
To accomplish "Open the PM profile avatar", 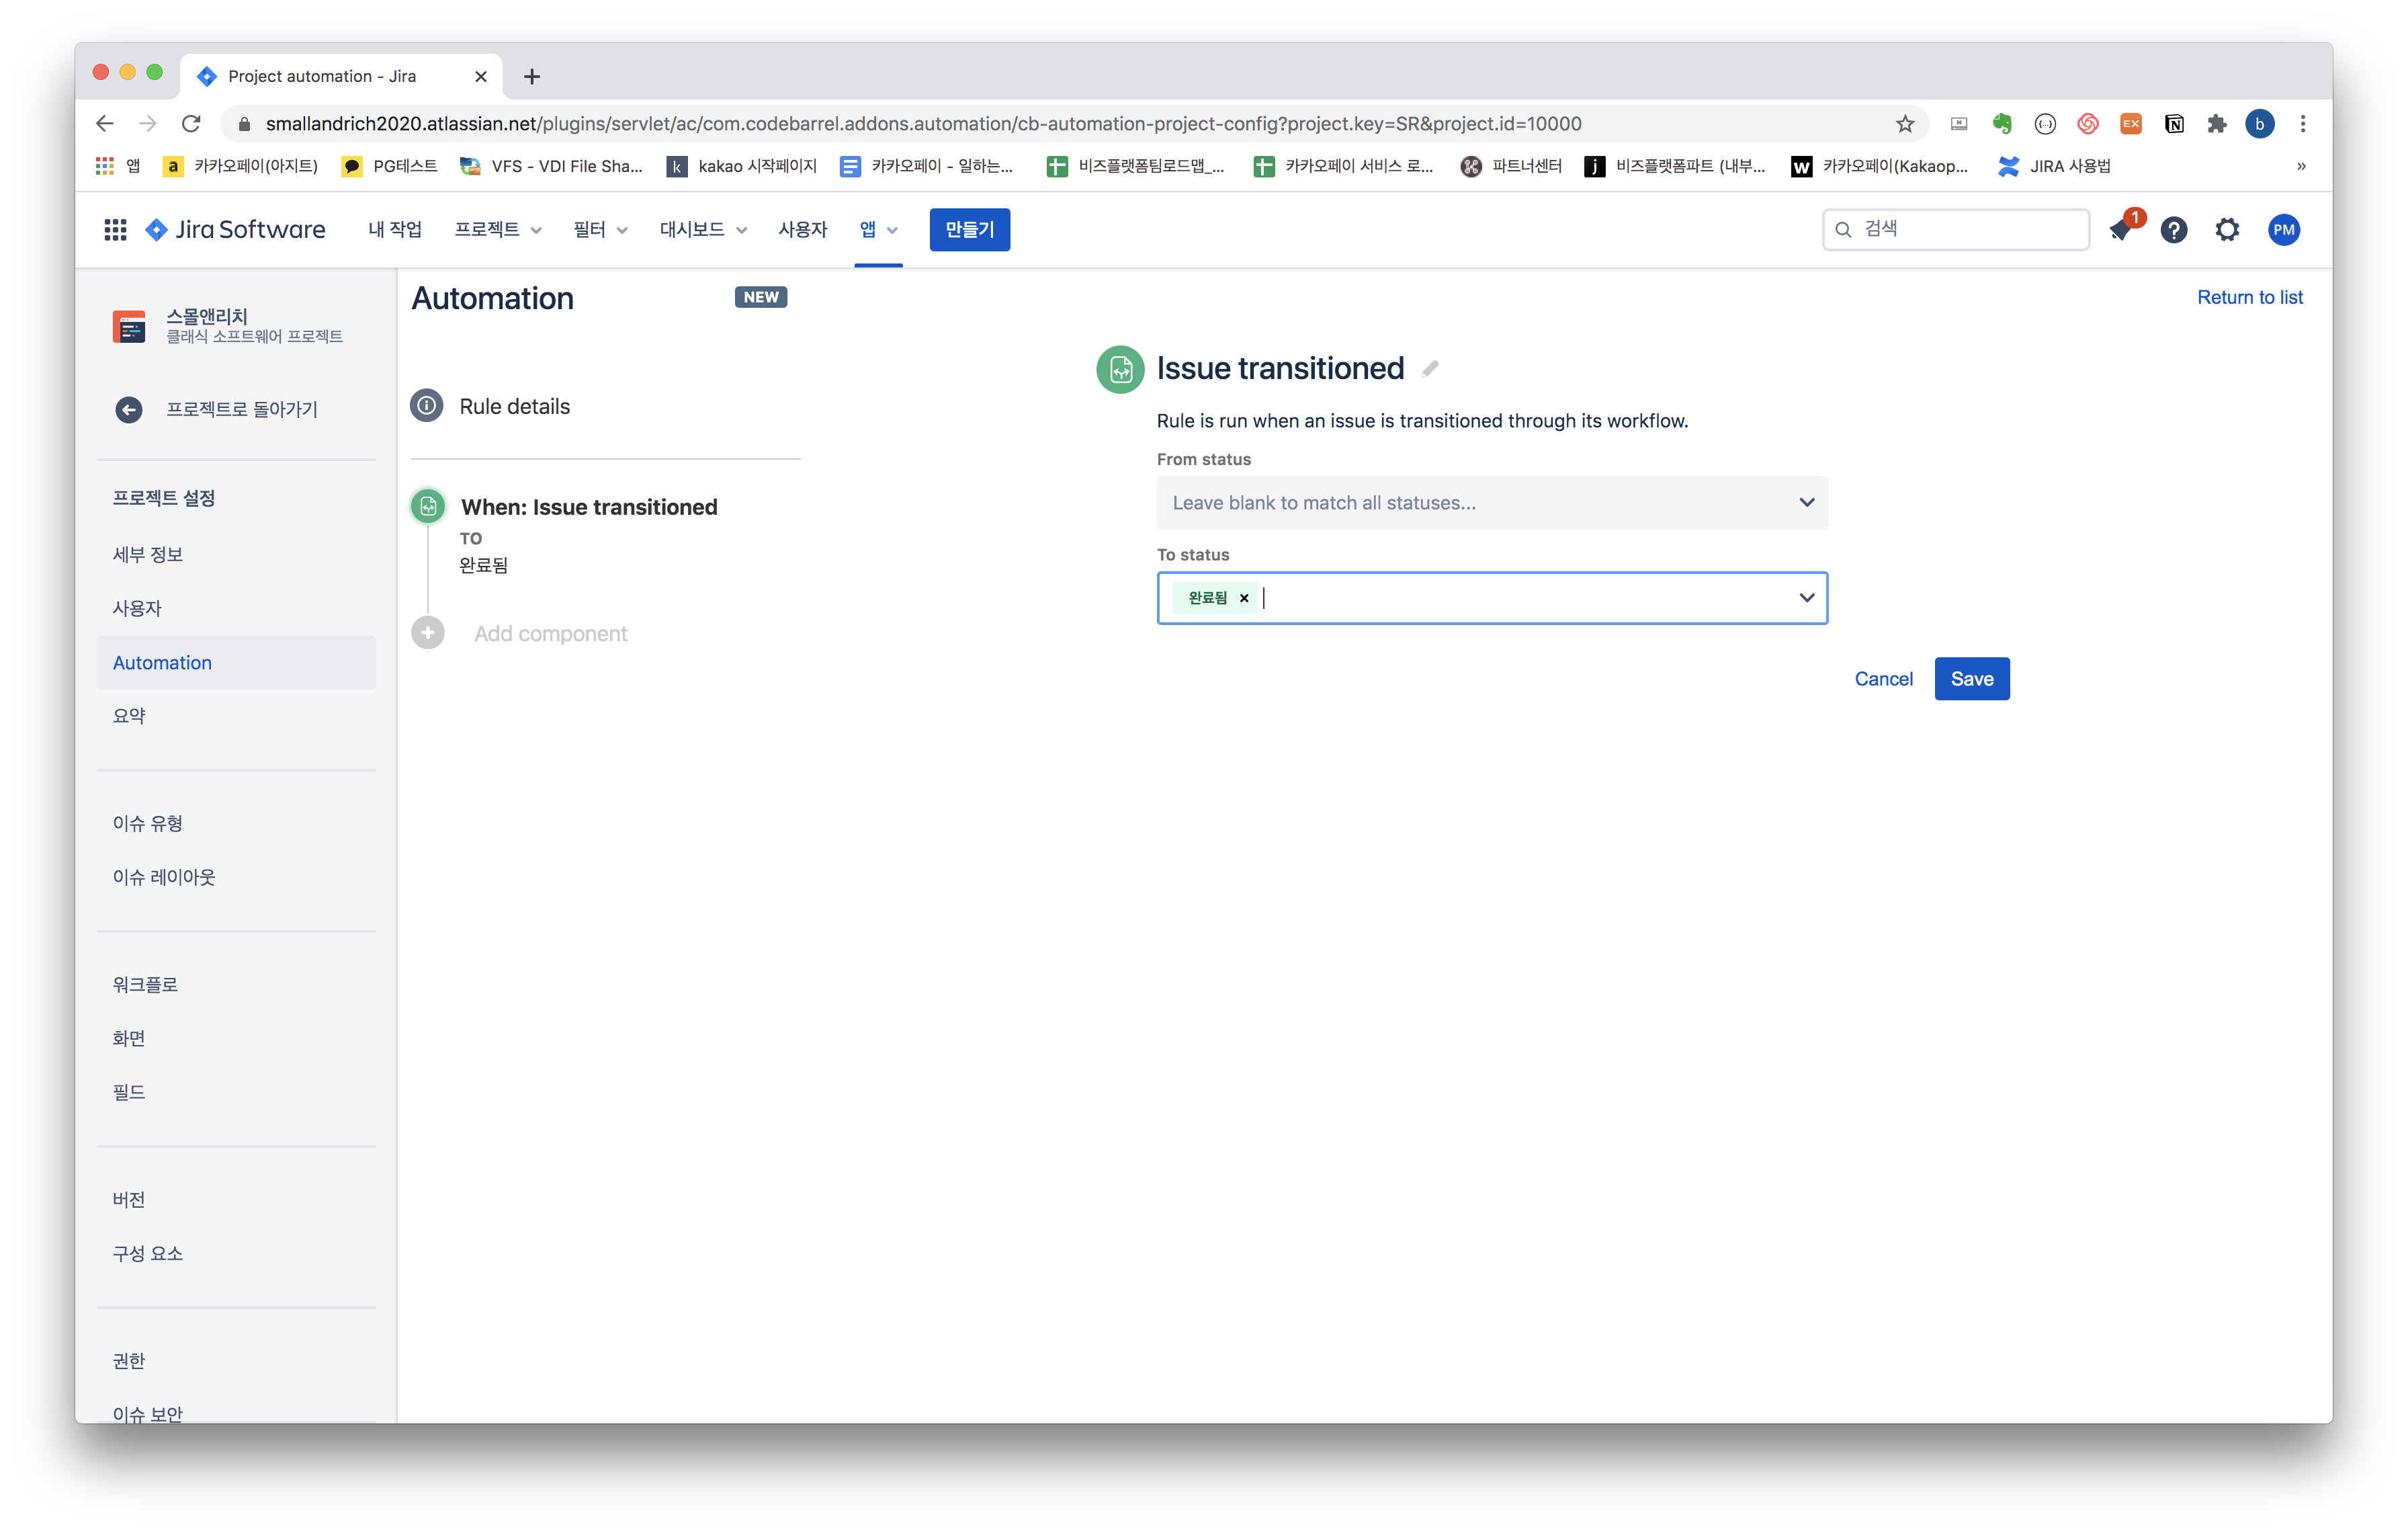I will 2283,230.
